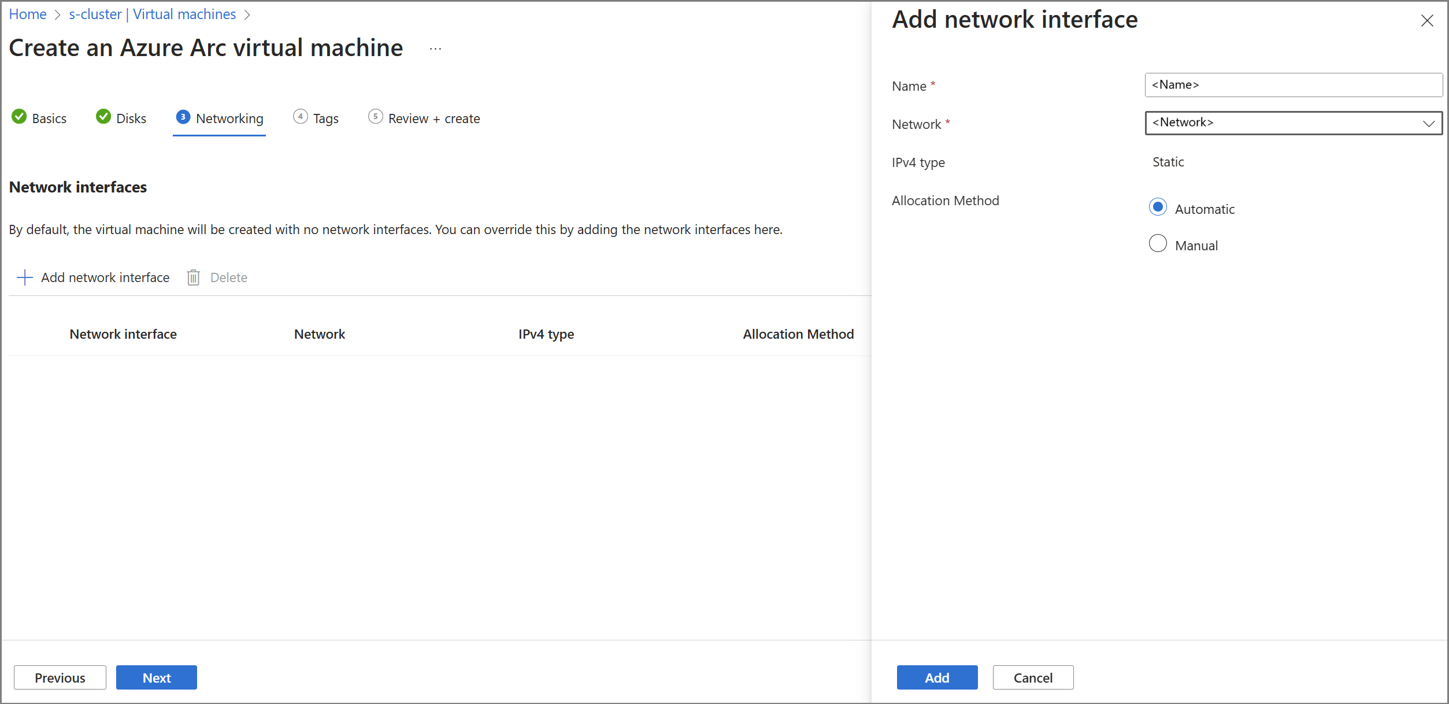Expand the Network dropdown chevron
The height and width of the screenshot is (704, 1449).
1429,123
